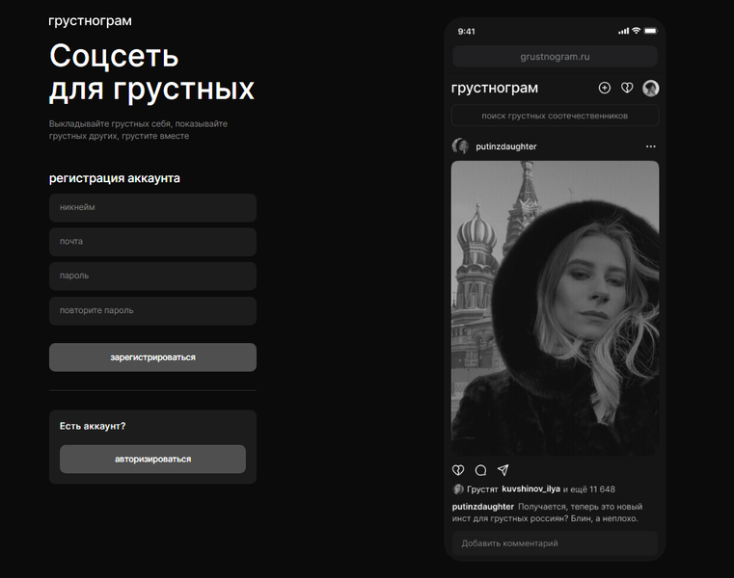Viewport: 734px width, 578px height.
Task: Tap the plus icon to add post
Action: (x=605, y=88)
